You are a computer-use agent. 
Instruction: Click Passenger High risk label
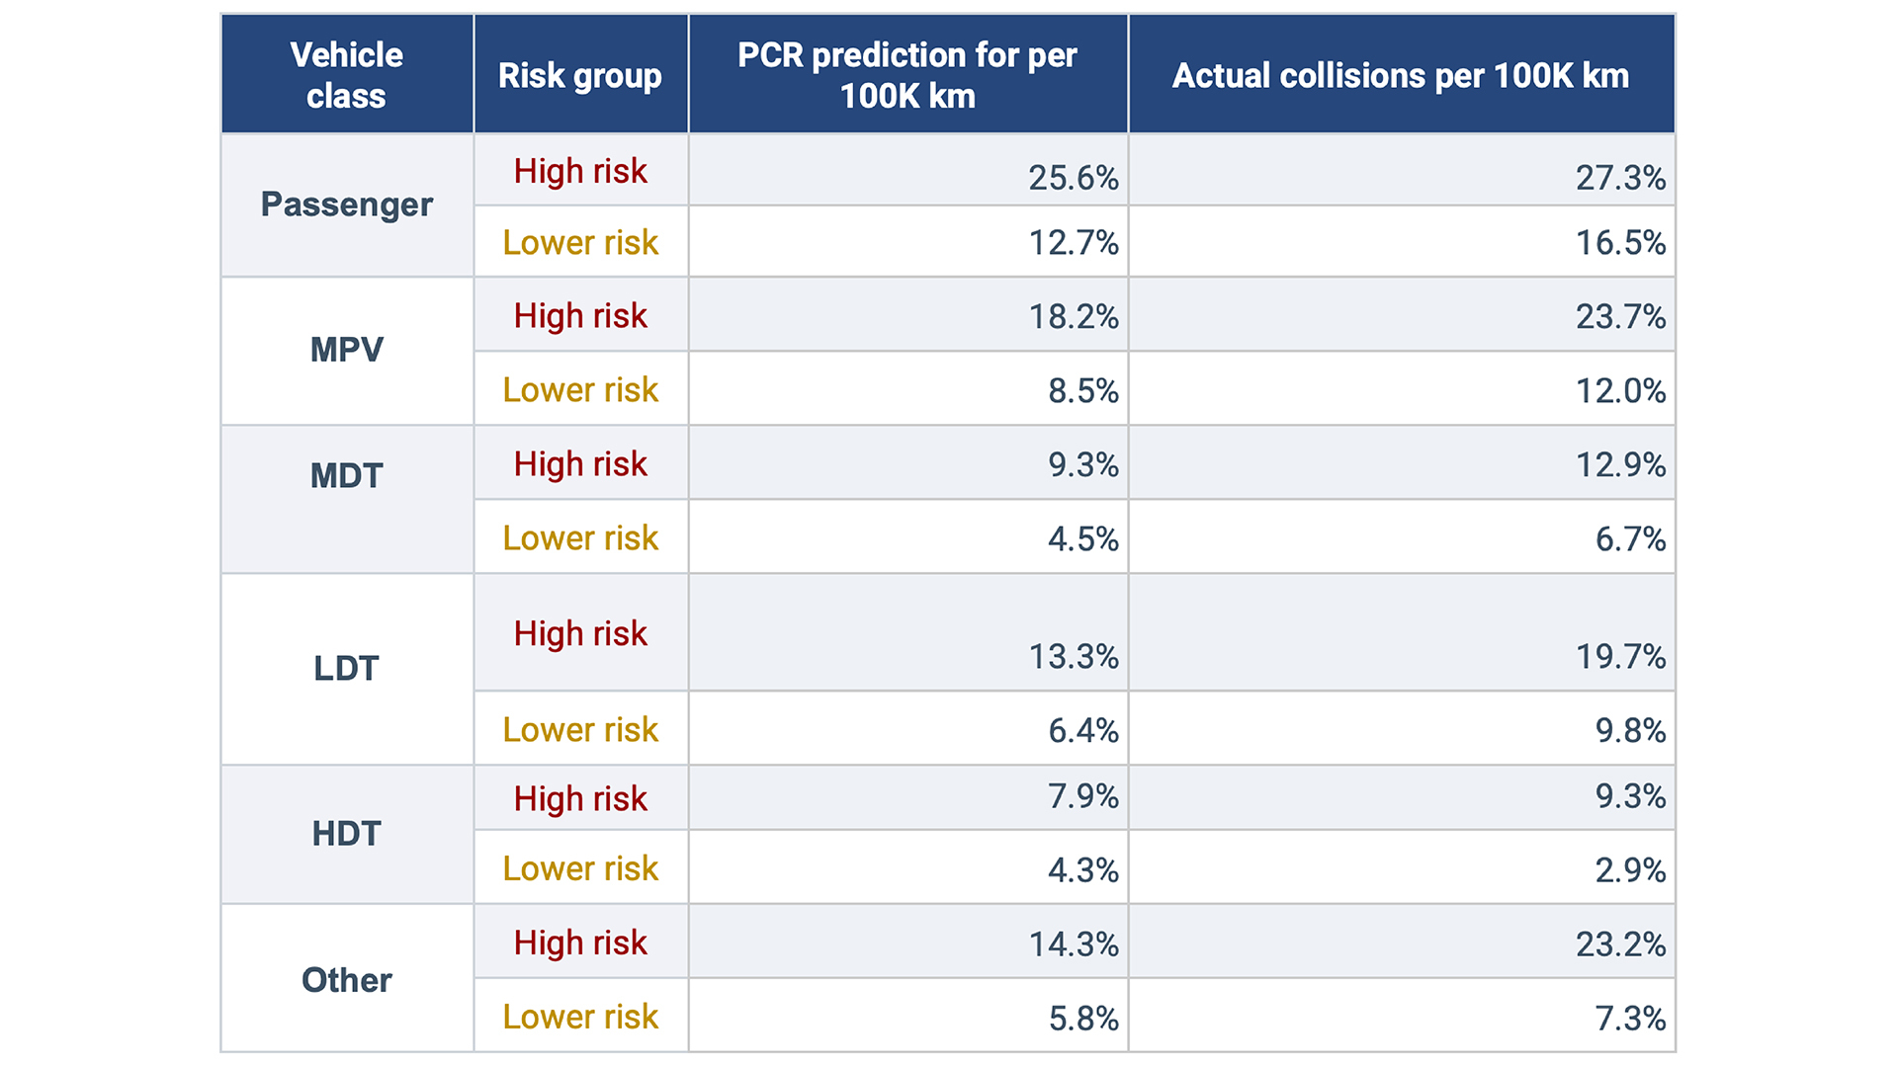point(580,171)
